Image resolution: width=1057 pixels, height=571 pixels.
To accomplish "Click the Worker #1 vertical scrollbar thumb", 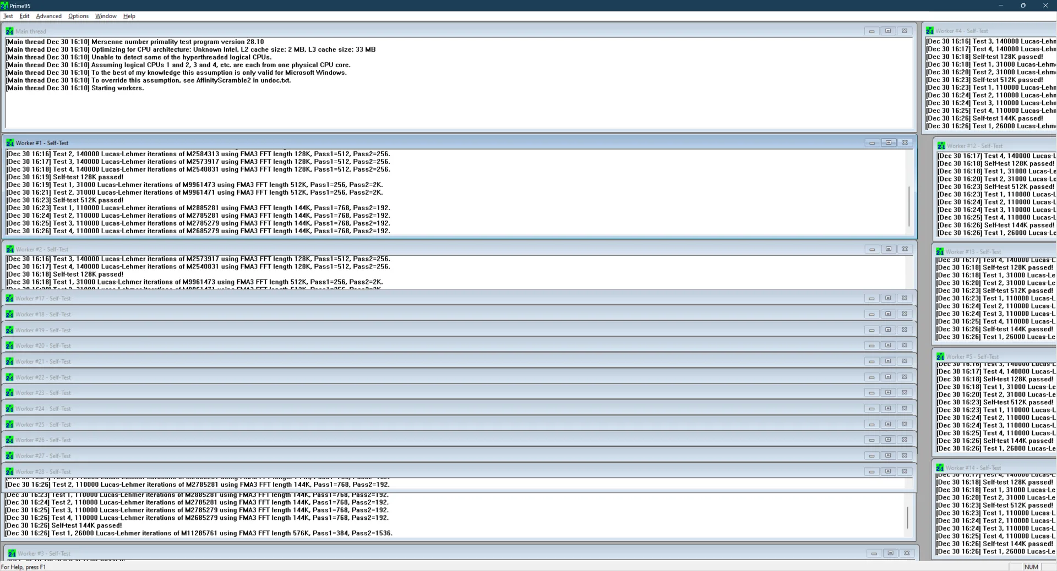I will 909,206.
